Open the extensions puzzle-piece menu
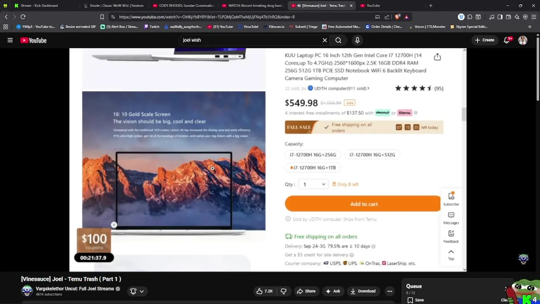Screen dimensions: 540x304 [x=470, y=17]
